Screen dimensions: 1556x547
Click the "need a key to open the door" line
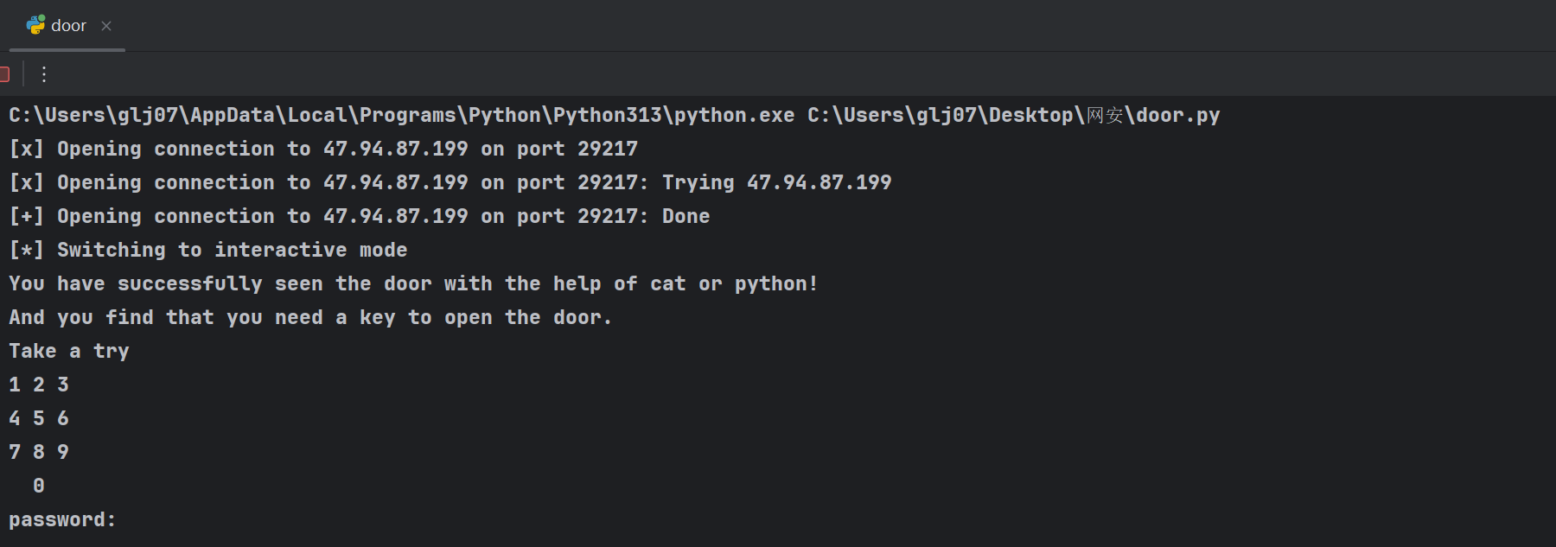[x=309, y=317]
